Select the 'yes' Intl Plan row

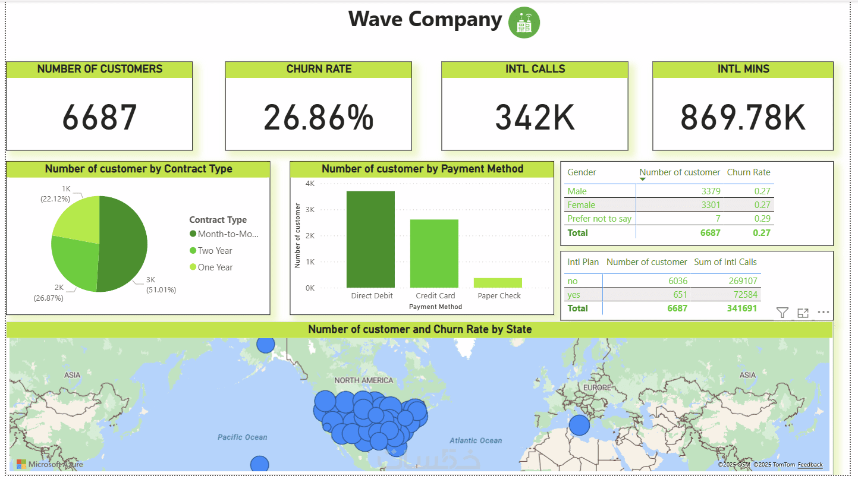point(662,295)
